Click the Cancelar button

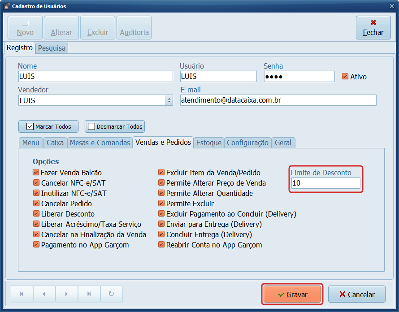(356, 295)
